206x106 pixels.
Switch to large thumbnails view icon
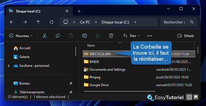pyautogui.click(x=196, y=97)
